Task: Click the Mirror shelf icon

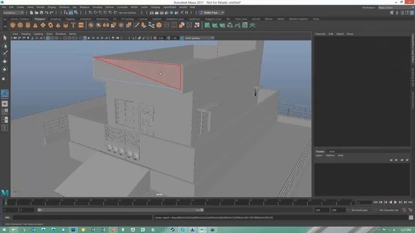Action: tap(106, 25)
